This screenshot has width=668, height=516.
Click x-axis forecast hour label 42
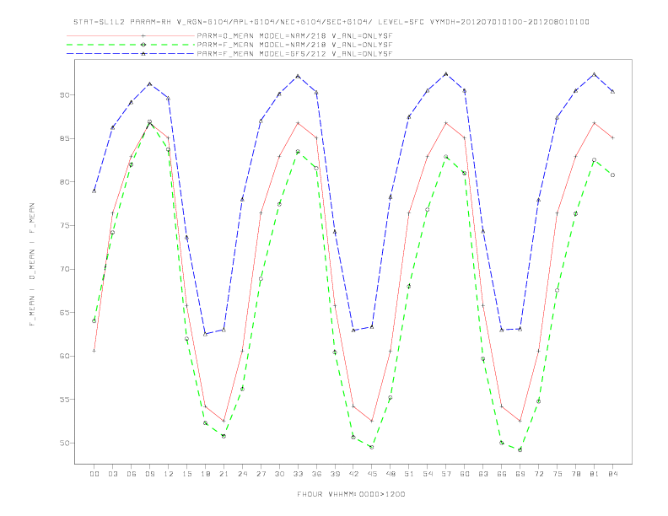(353, 474)
